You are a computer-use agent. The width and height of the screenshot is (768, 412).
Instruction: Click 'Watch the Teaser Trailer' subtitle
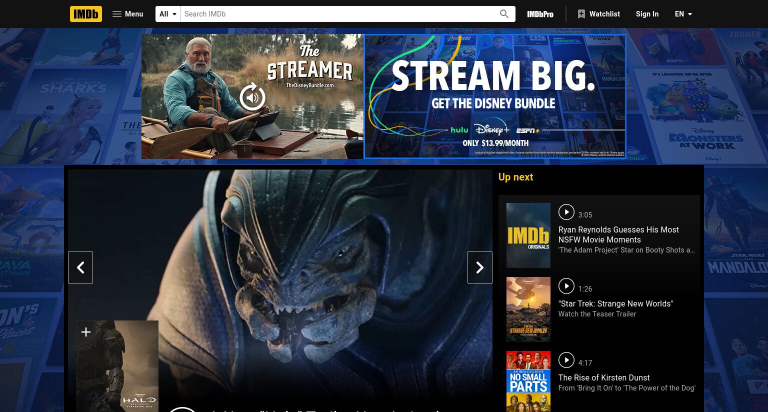(x=597, y=314)
